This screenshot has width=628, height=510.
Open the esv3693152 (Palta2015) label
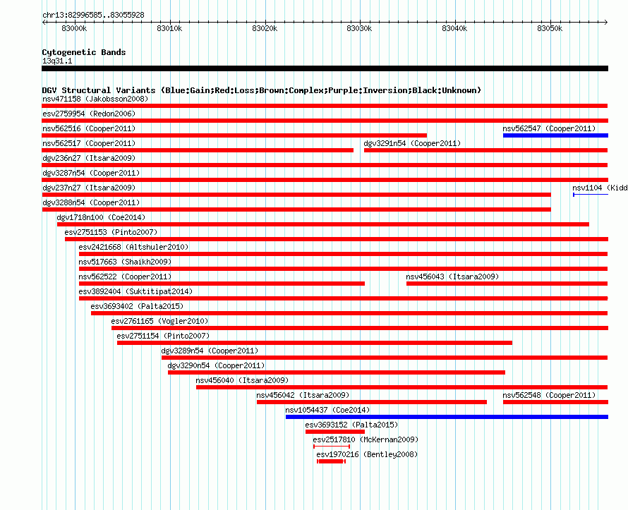(x=351, y=425)
